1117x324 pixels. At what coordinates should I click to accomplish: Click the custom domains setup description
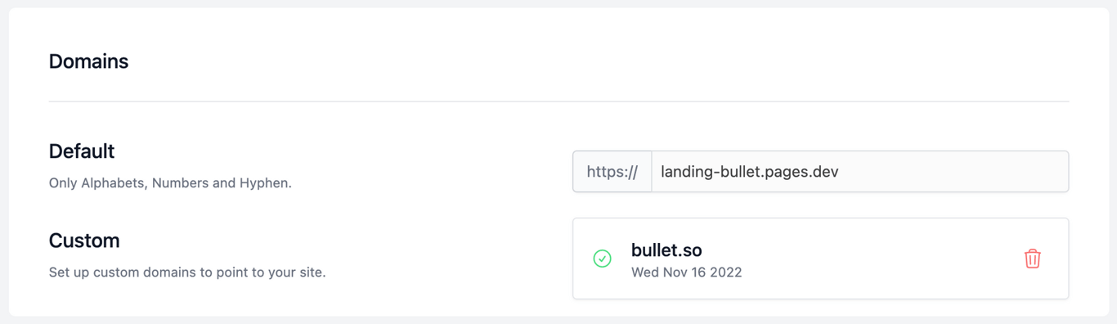(187, 272)
